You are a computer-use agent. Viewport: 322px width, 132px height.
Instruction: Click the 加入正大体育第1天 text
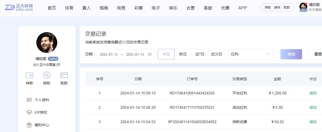[x=47, y=65]
